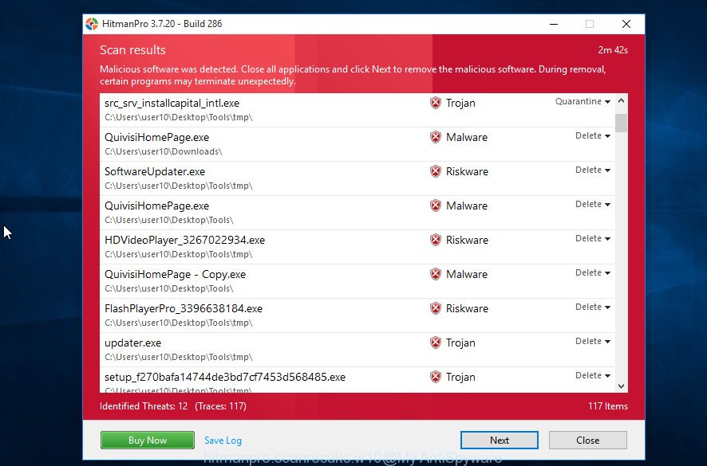The image size is (707, 466).
Task: Click Next to remove detected malware
Action: (499, 440)
